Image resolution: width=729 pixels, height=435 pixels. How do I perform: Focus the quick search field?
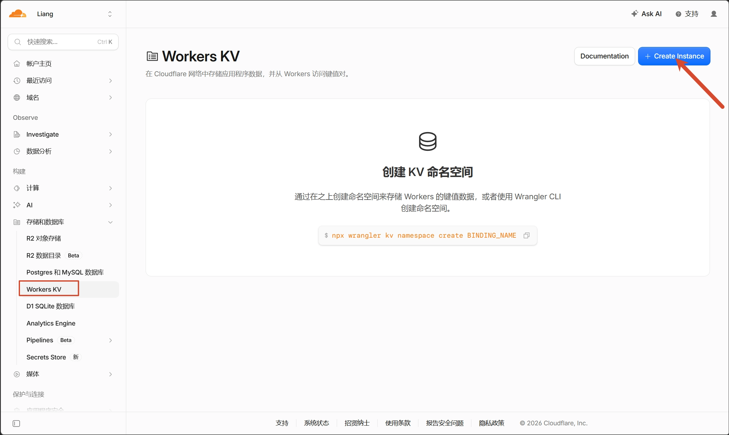[x=63, y=42]
